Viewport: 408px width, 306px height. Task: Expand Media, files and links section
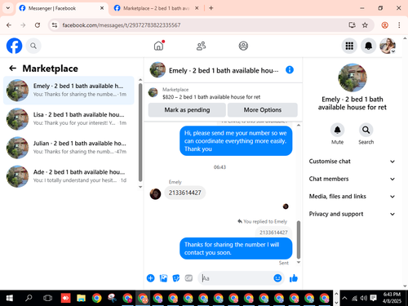[352, 197]
